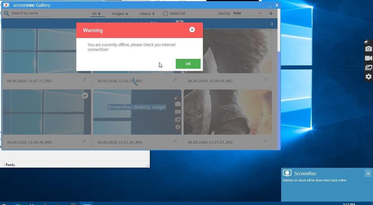Click OK in the Warning dialog
Image resolution: width=373 pixels, height=205 pixels.
(188, 64)
